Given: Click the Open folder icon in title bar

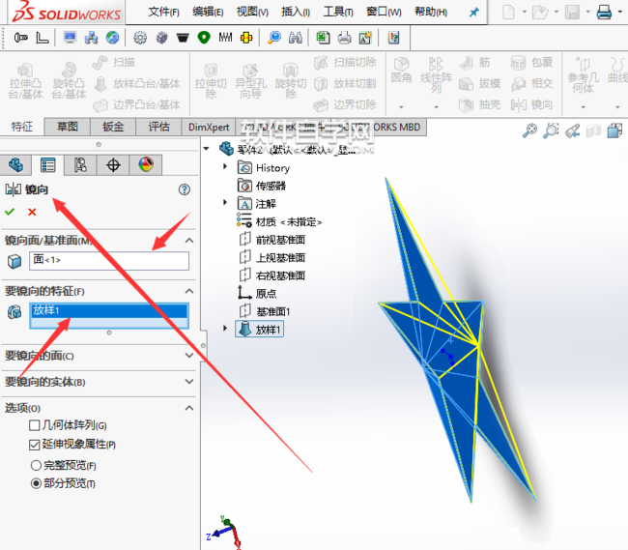Looking at the screenshot, I should tap(540, 12).
